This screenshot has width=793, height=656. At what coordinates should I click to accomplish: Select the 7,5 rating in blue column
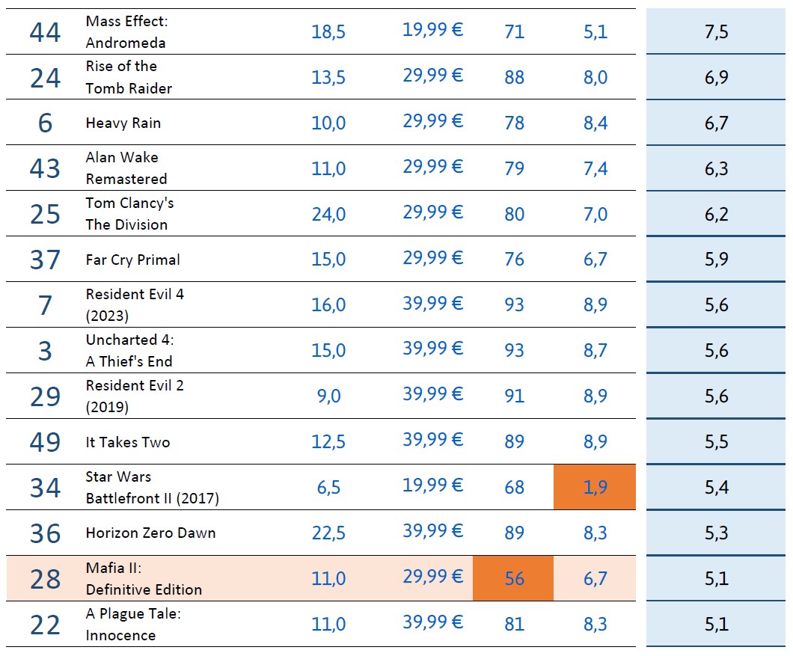click(x=716, y=32)
